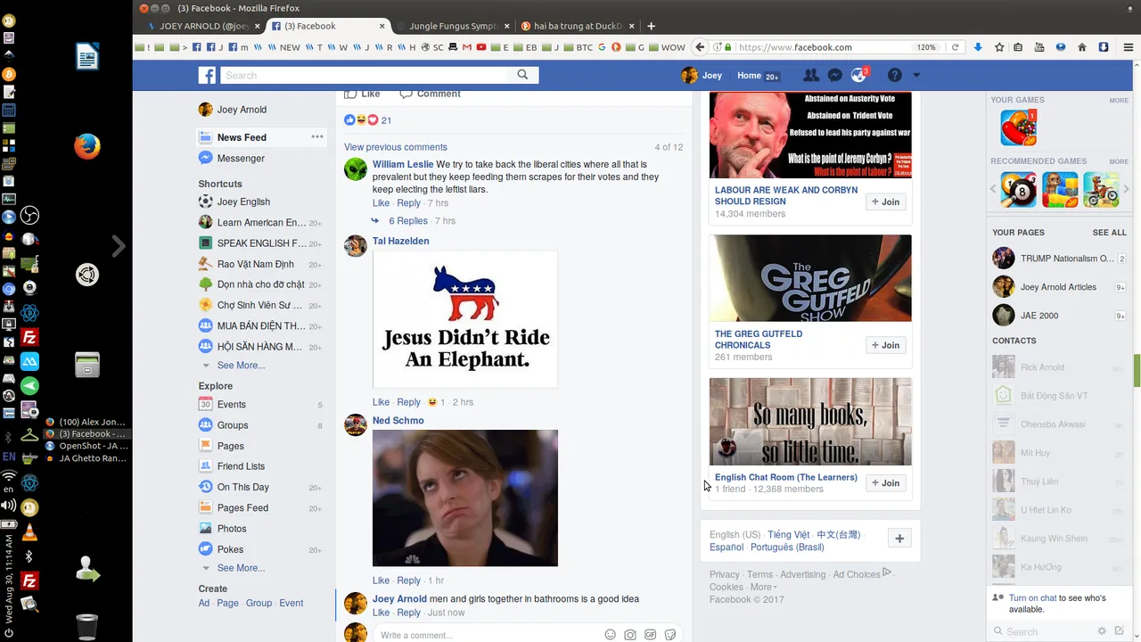Insert emoji icon in comment box
Viewport: 1141px width, 642px height.
point(611,635)
